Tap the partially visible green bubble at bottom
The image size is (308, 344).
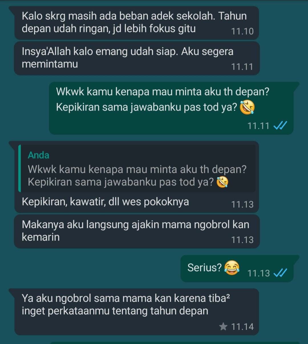(171, 343)
